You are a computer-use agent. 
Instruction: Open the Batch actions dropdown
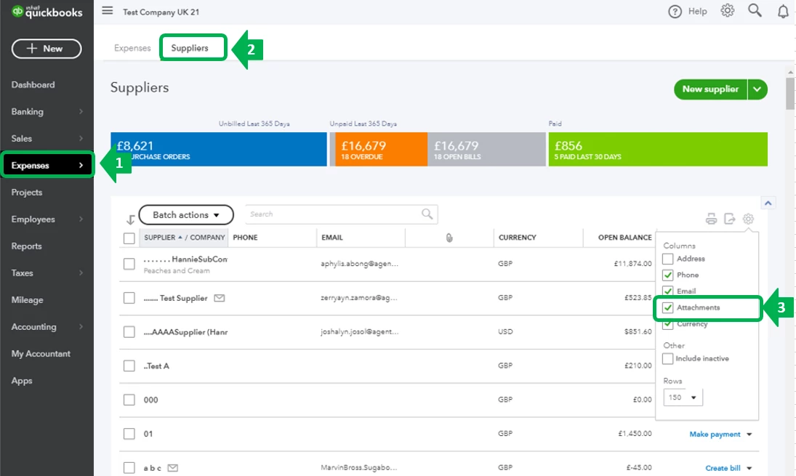pyautogui.click(x=186, y=214)
